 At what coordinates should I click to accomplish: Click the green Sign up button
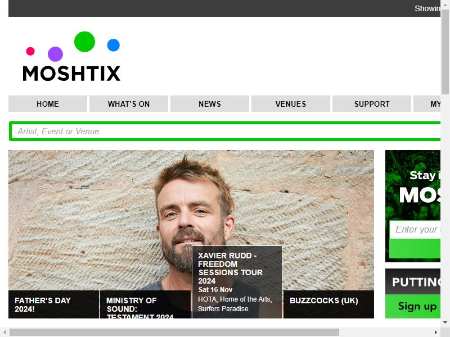click(x=415, y=306)
